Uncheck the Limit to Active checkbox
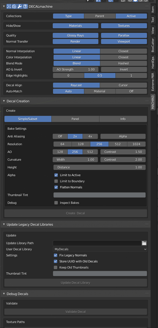 (x=56, y=175)
